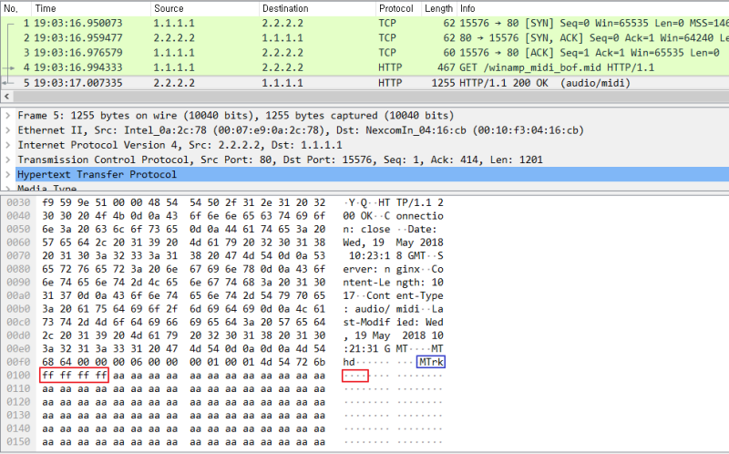Click ASCII 'onnectio' on row 0040
This screenshot has height=454, width=729.
tap(420, 216)
